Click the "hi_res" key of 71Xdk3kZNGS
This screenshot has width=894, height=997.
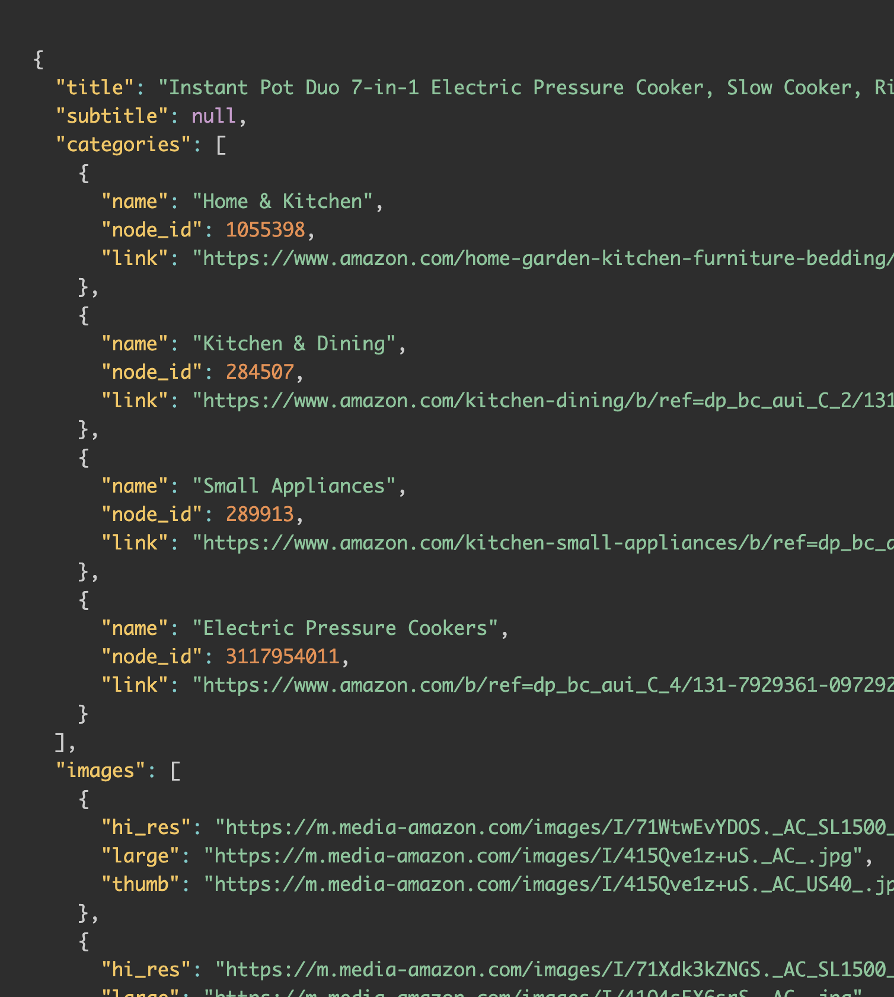(x=146, y=970)
